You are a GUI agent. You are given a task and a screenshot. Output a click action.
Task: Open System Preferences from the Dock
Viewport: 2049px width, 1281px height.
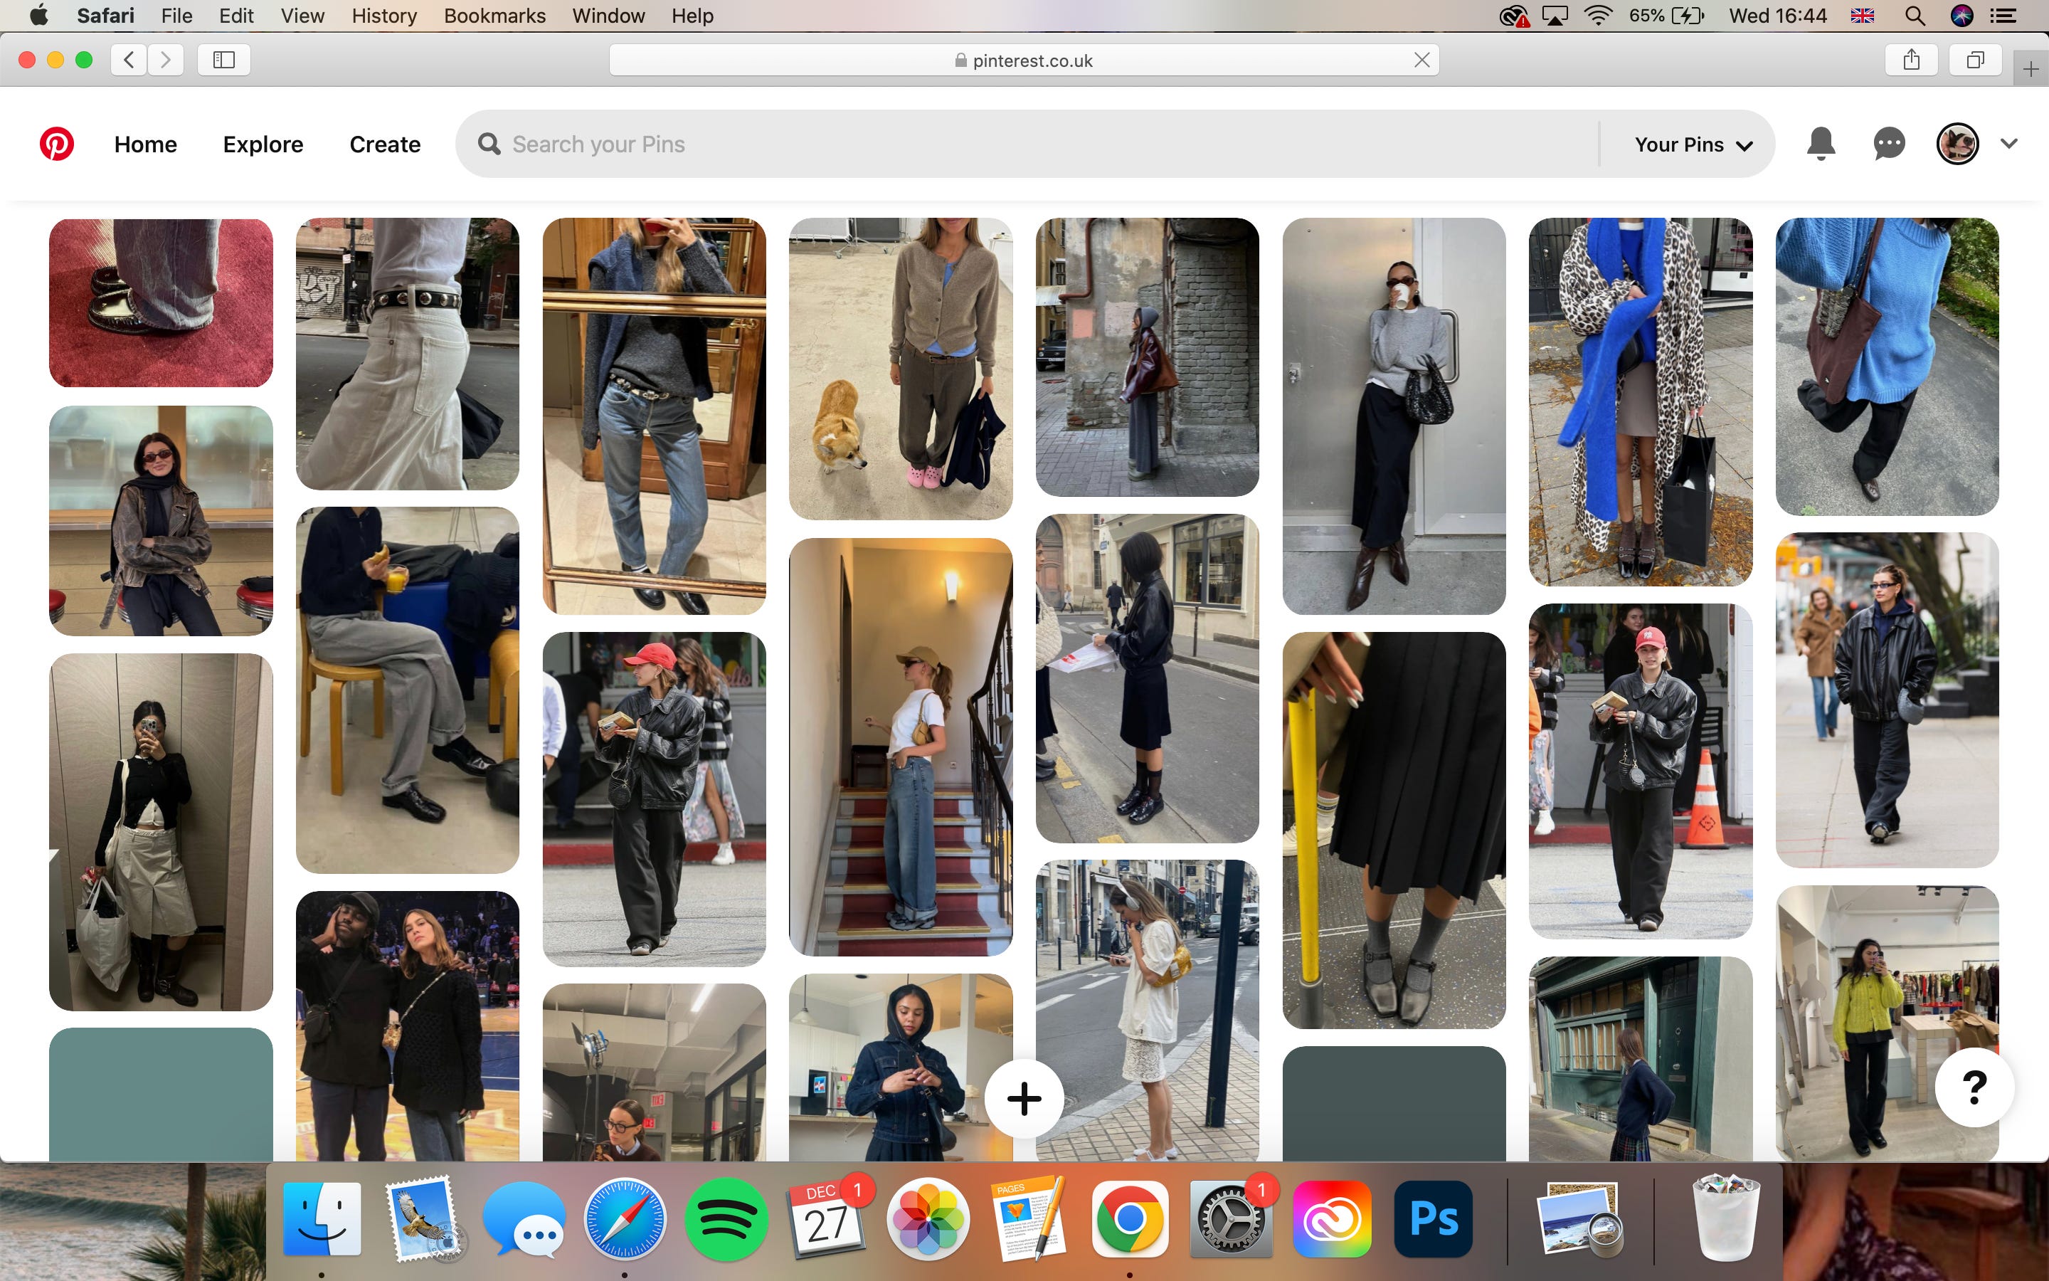coord(1231,1219)
